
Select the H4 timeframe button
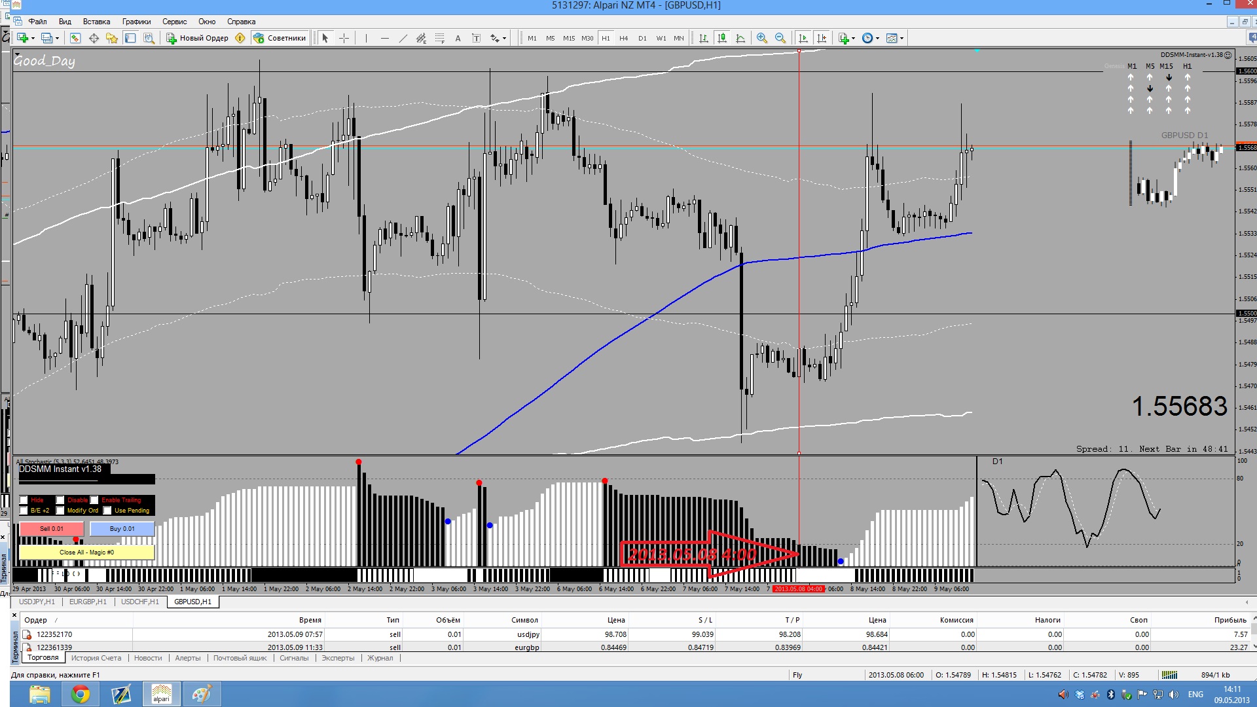(x=624, y=38)
